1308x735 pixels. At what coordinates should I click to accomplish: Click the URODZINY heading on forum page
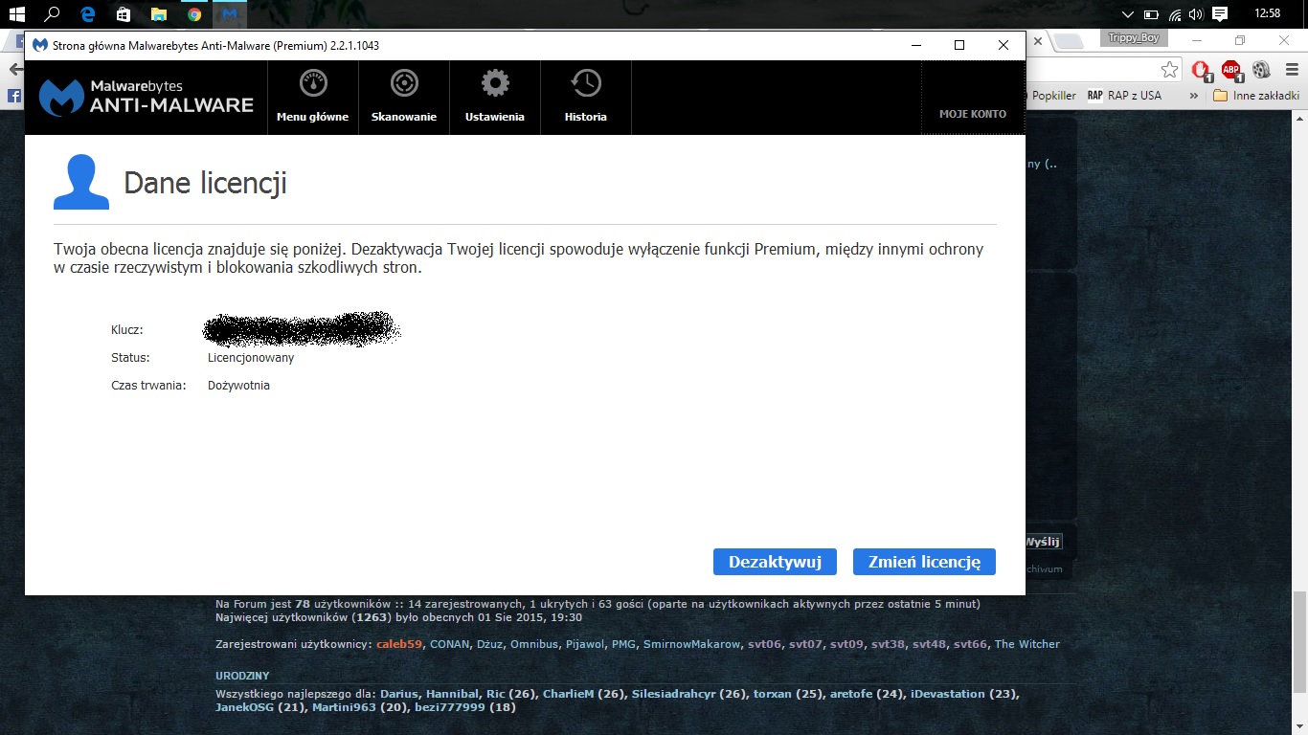point(242,676)
